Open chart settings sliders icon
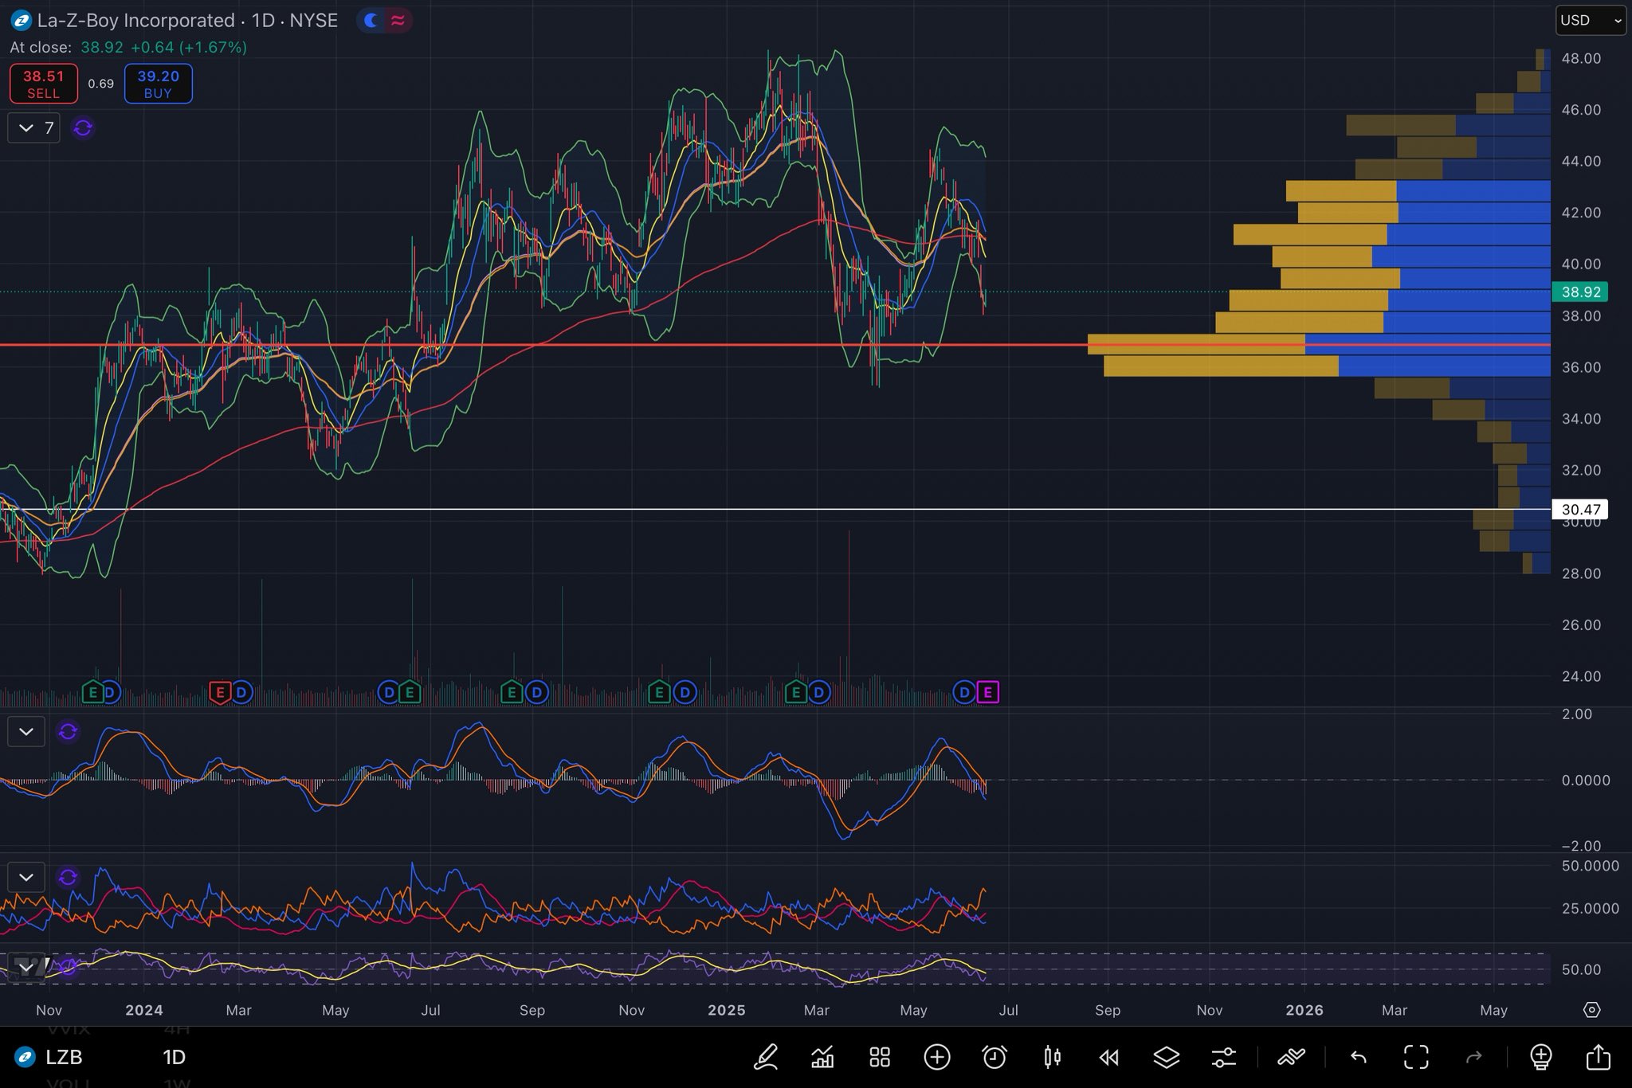This screenshot has height=1088, width=1632. point(1223,1057)
